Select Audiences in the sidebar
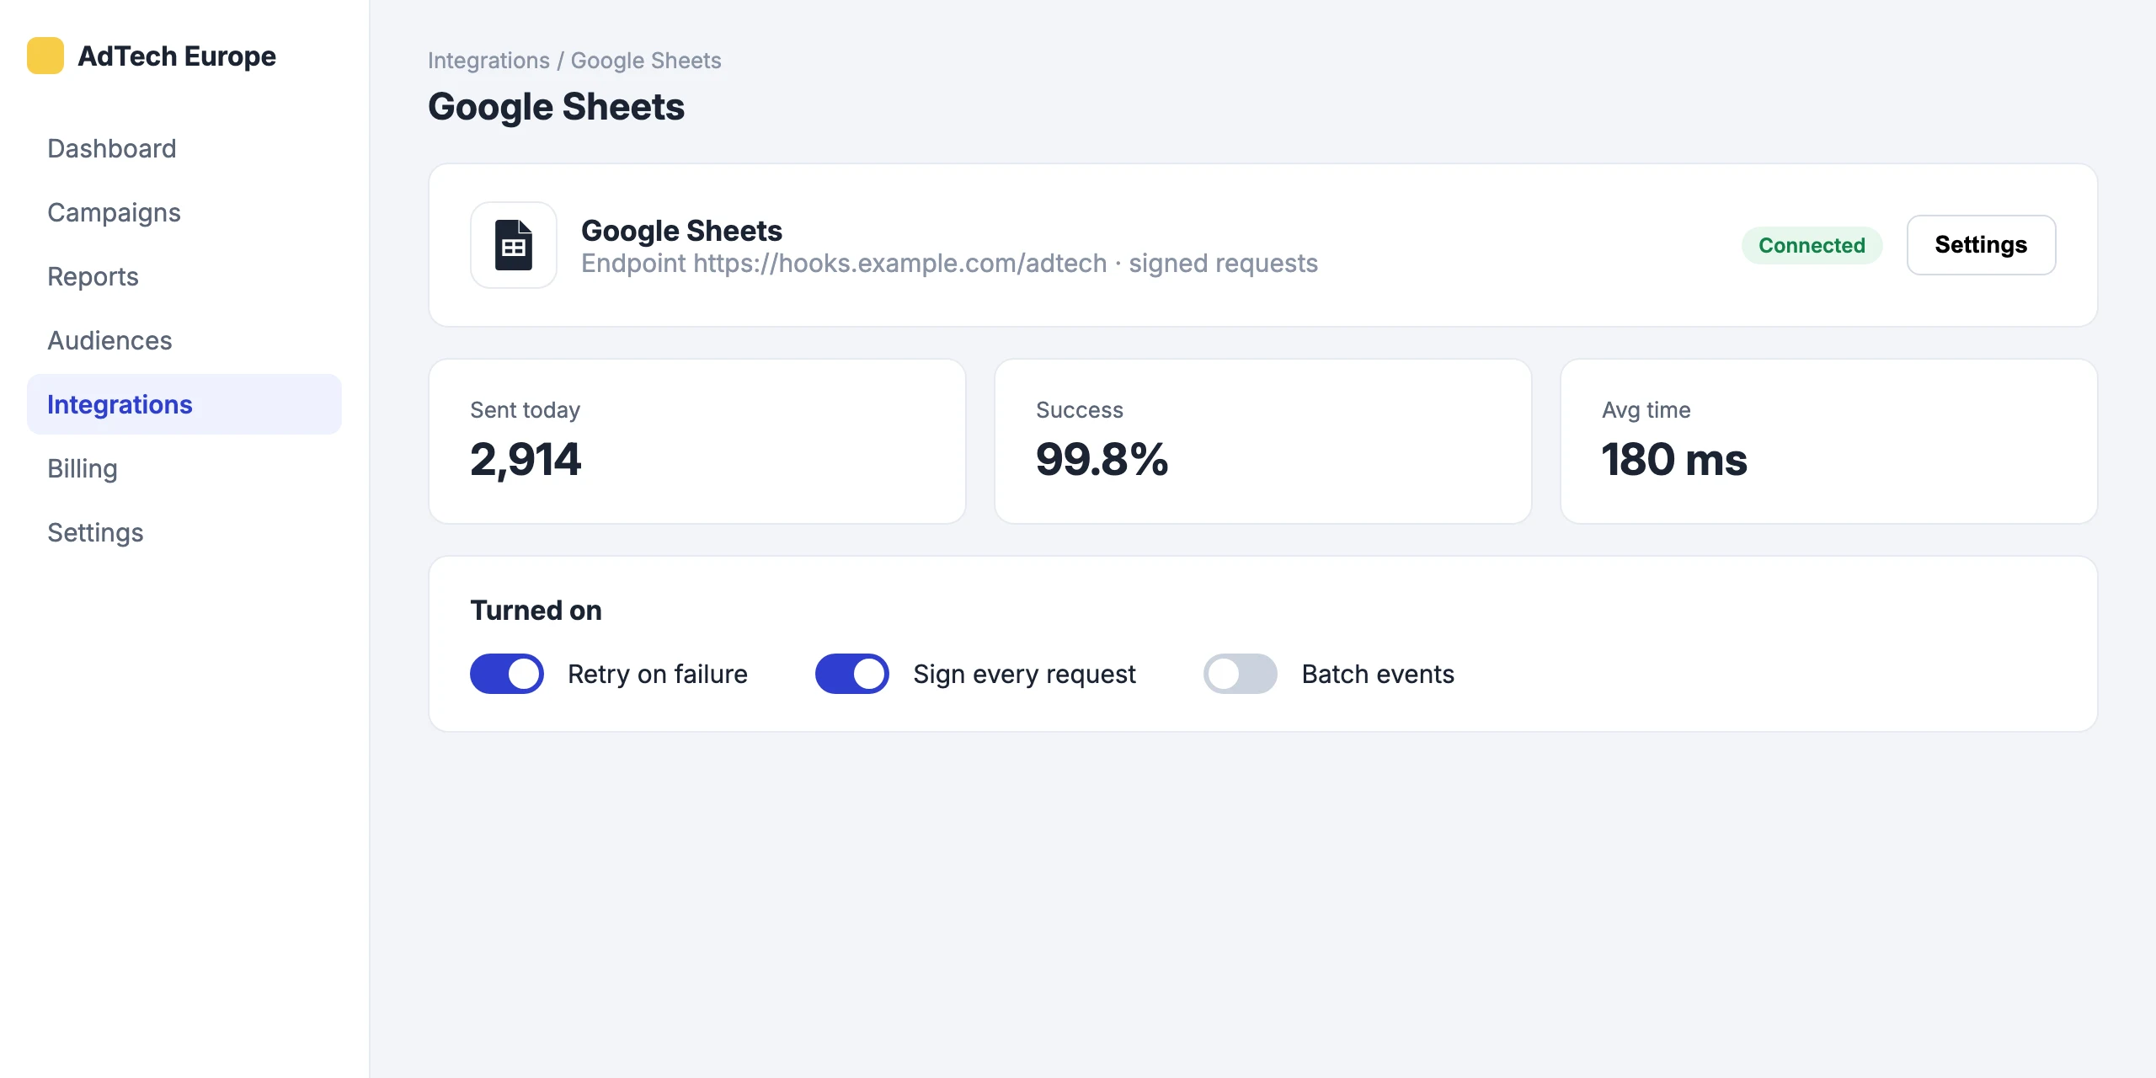The image size is (2156, 1078). (x=184, y=340)
